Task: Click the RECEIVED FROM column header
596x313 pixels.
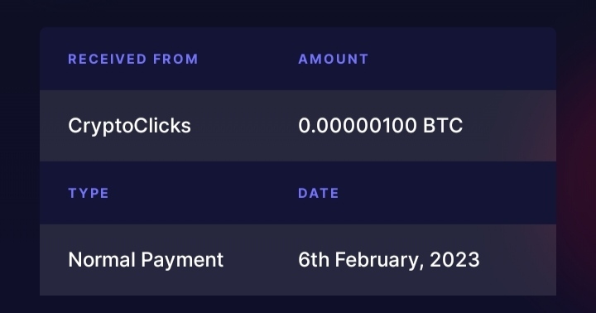Action: click(133, 59)
